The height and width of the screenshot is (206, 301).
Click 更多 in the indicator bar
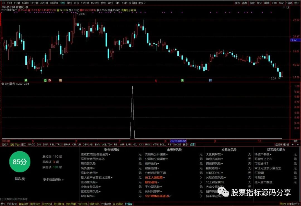tap(185, 145)
